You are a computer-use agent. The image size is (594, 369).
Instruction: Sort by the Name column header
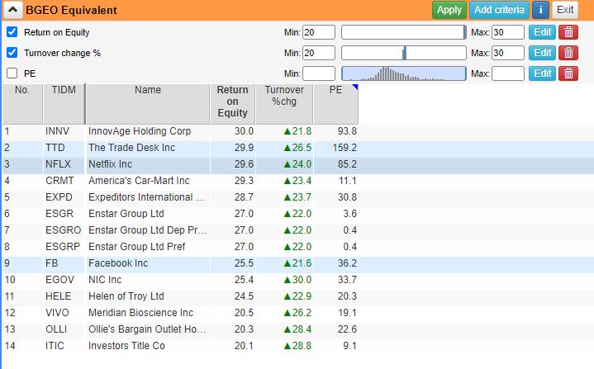pyautogui.click(x=148, y=104)
